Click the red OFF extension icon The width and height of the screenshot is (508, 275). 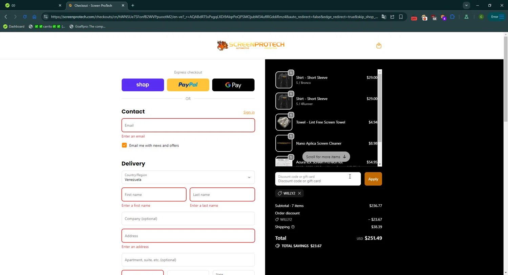tap(414, 18)
